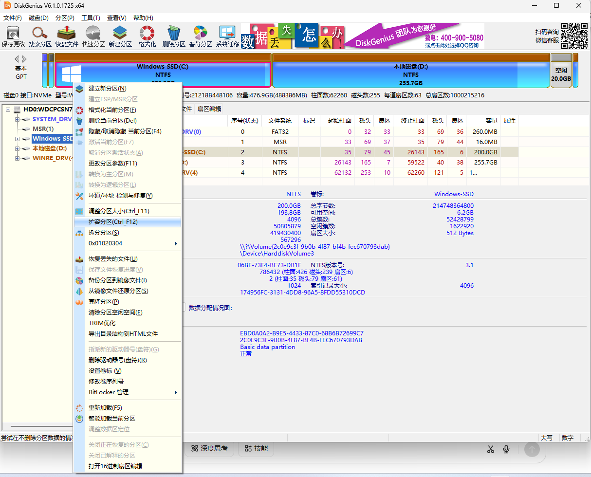Open the 备份分区 backup partition tool
The height and width of the screenshot is (477, 591).
coord(201,36)
